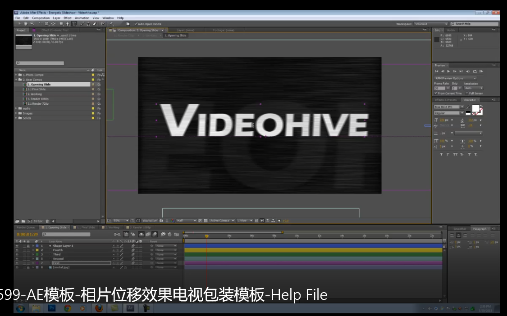Click the RAM Preview button
The image size is (507, 316).
481,71
